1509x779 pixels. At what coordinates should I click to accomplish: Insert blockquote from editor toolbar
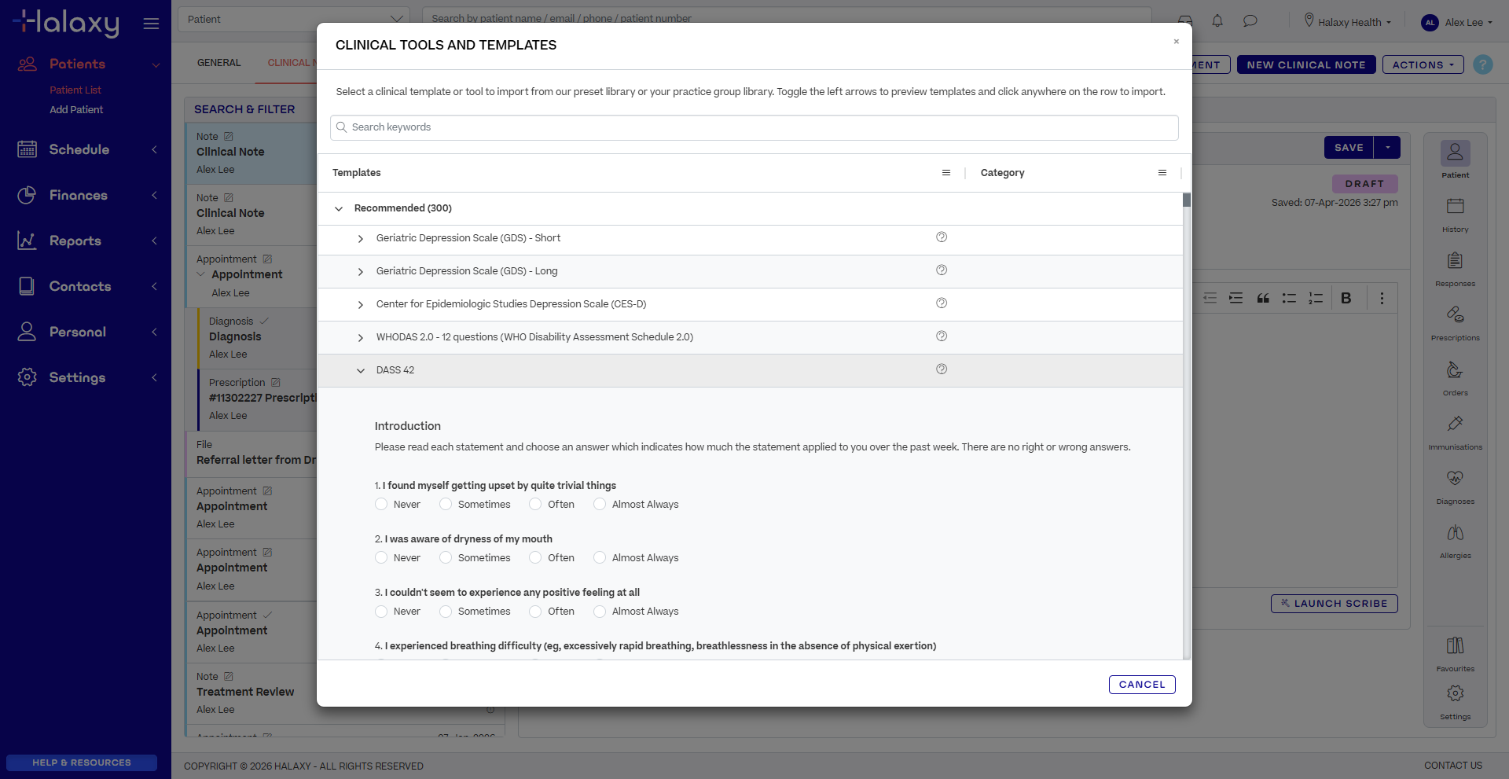coord(1263,298)
